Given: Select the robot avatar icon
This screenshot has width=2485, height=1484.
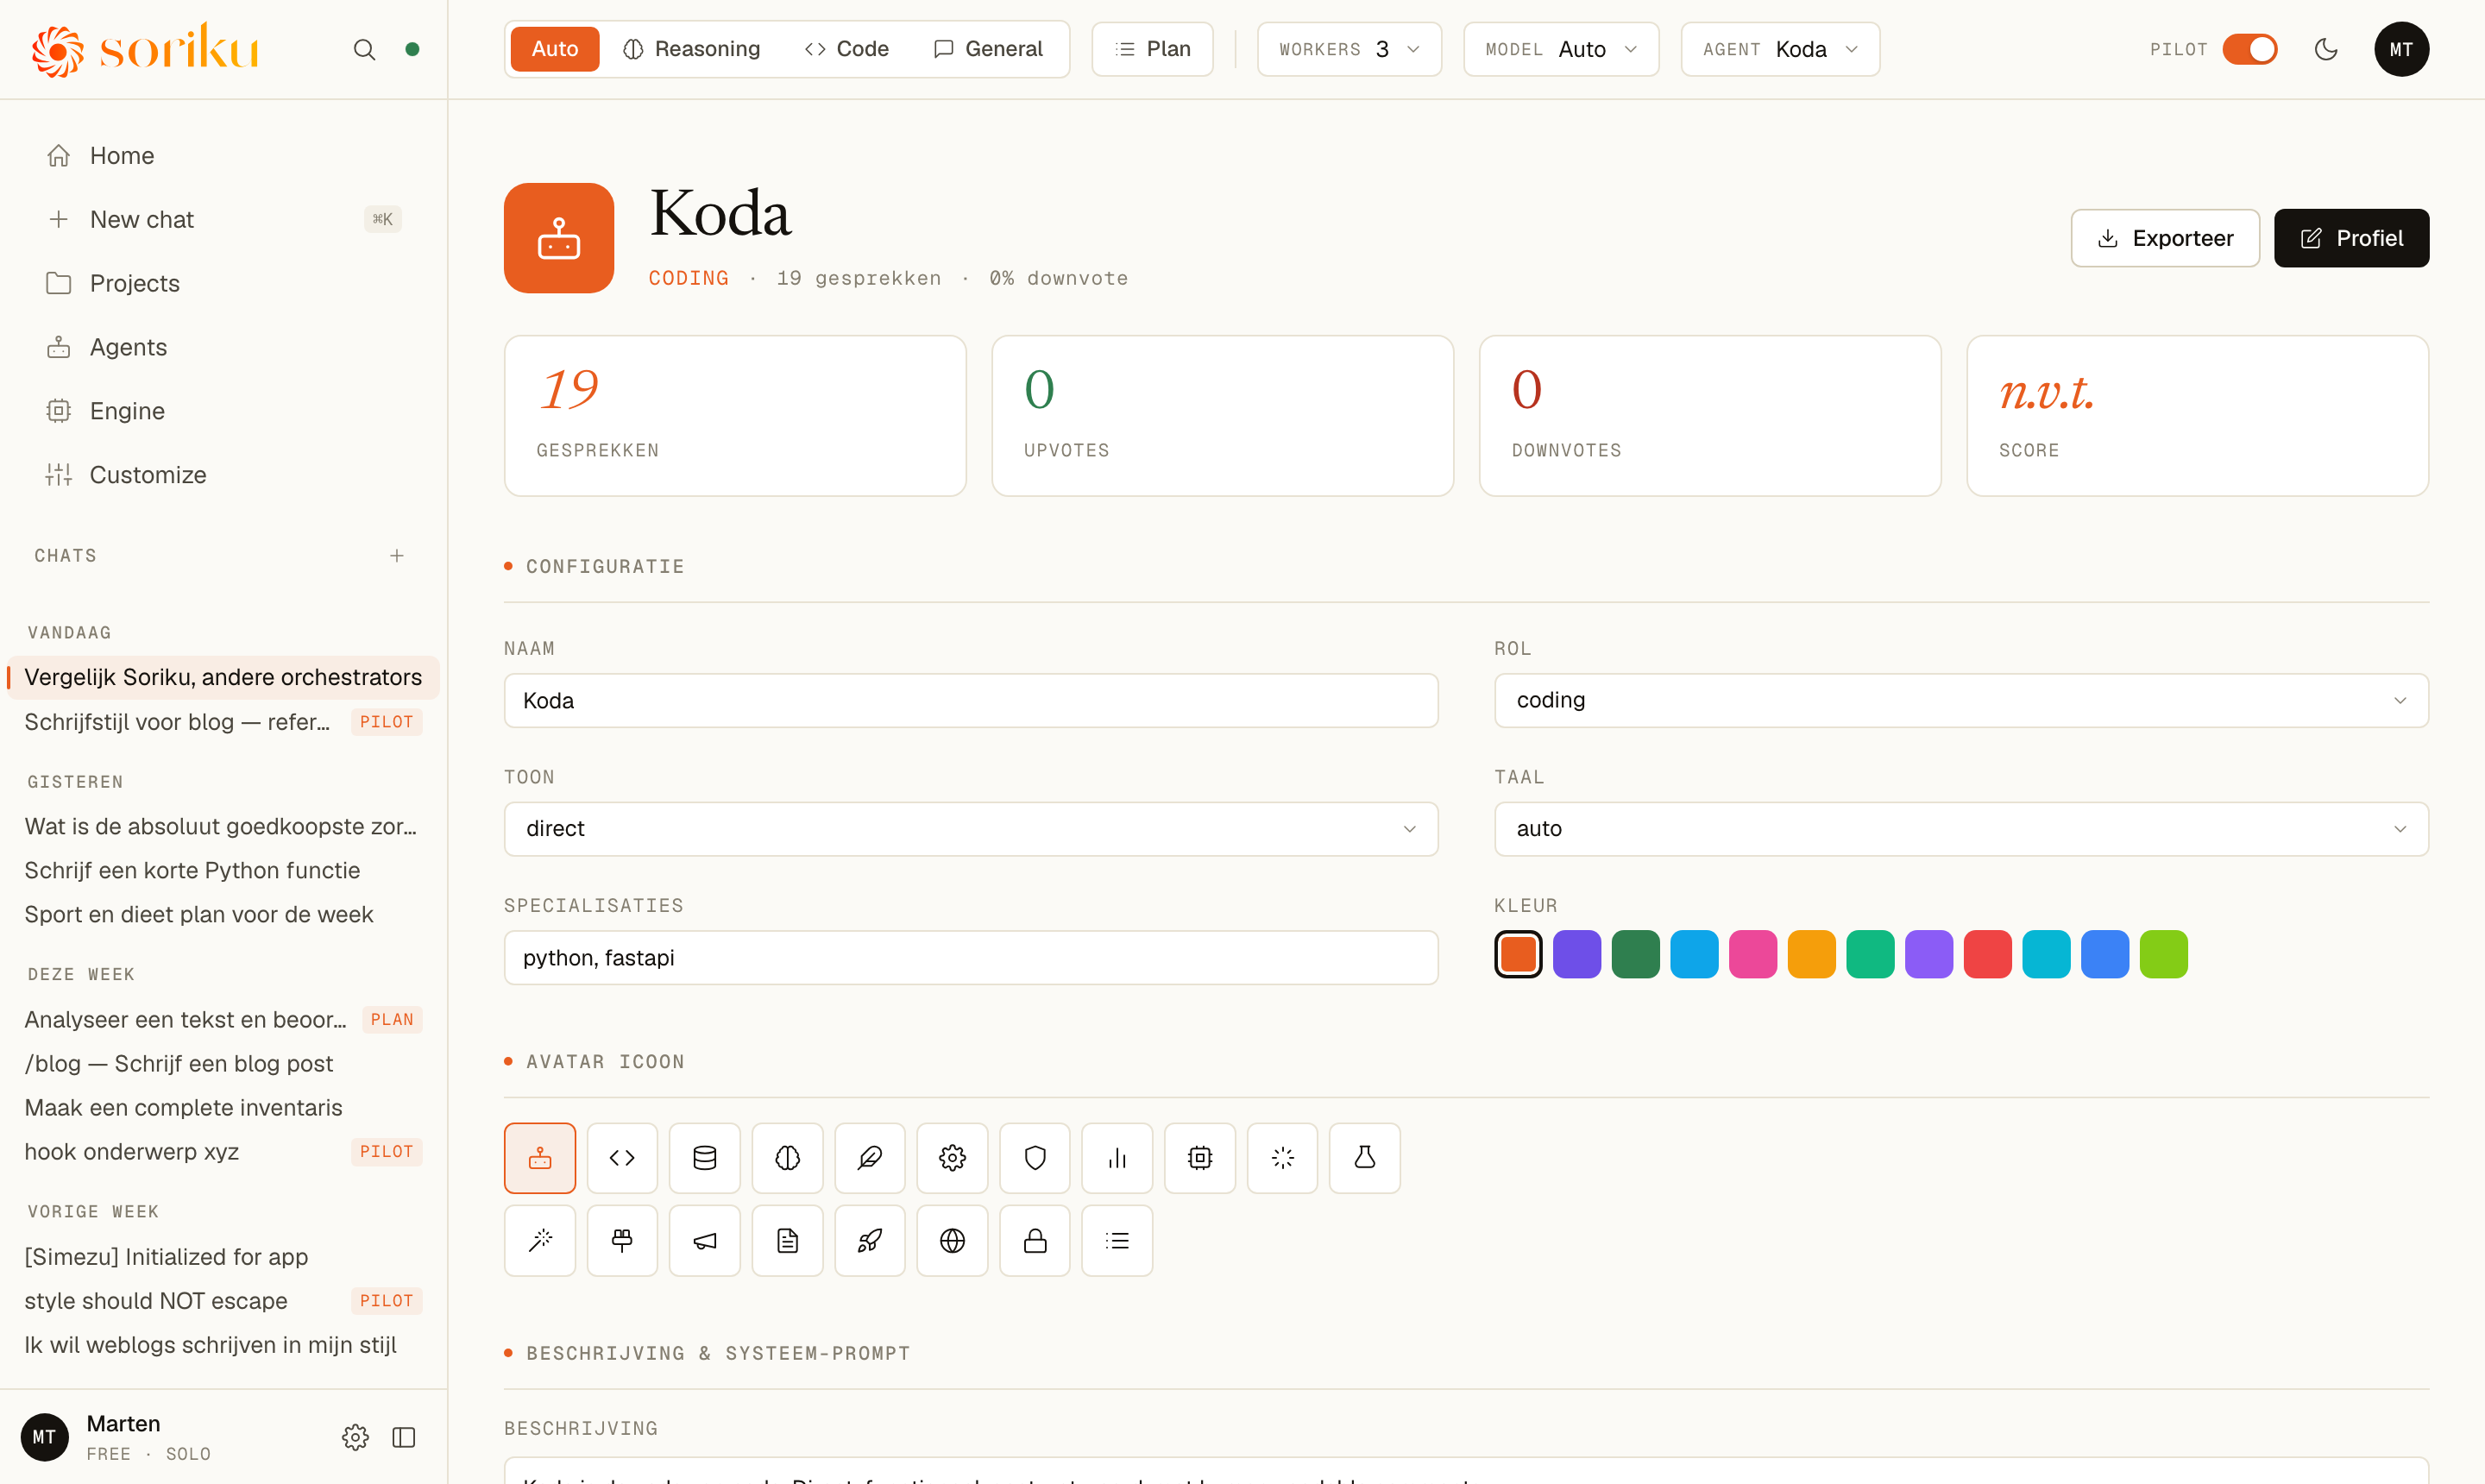Looking at the screenshot, I should coord(540,1158).
